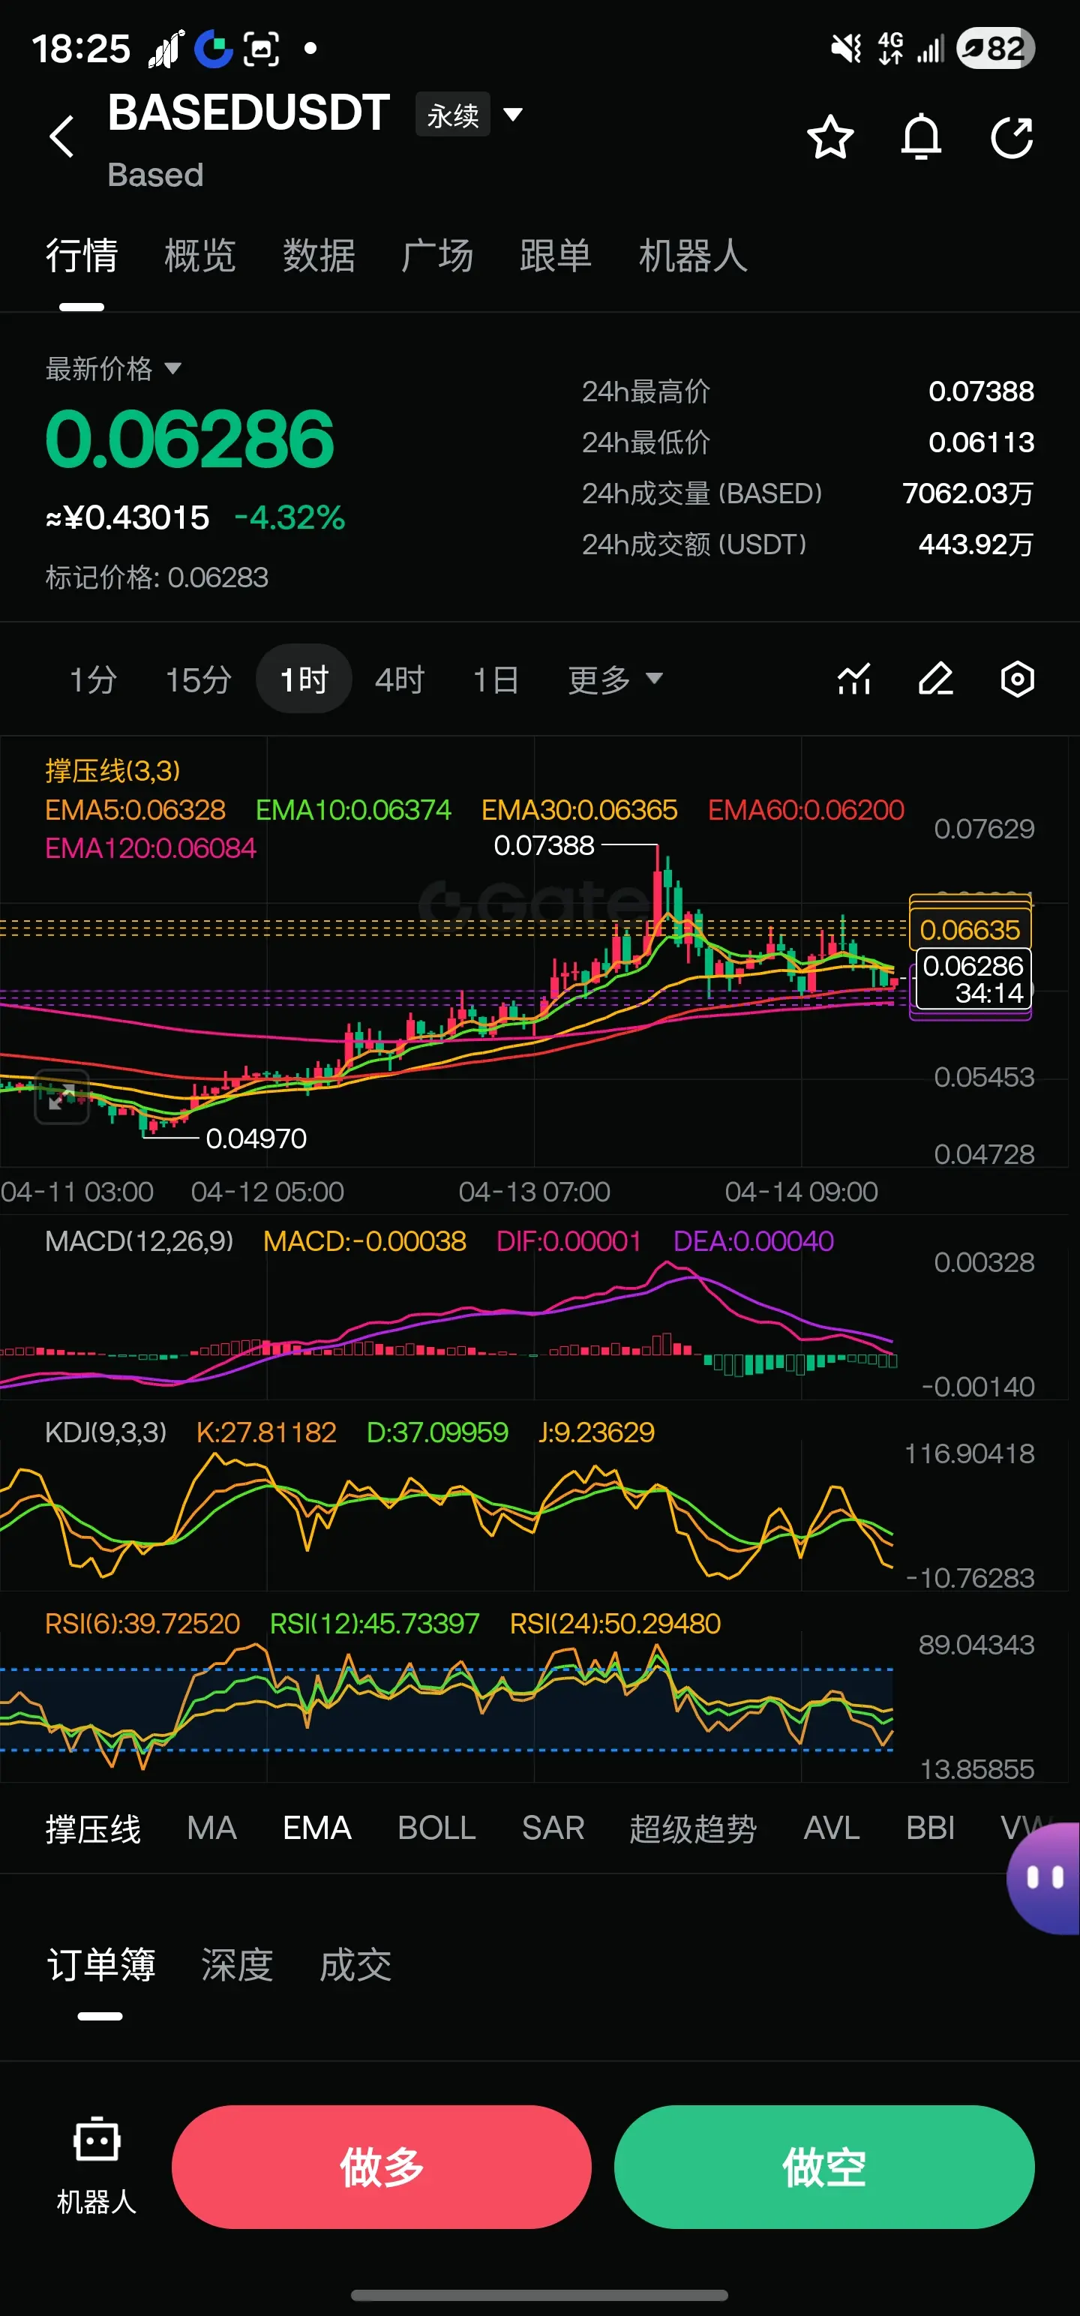
Task: Tap the 做多 long button
Action: coord(381,2167)
